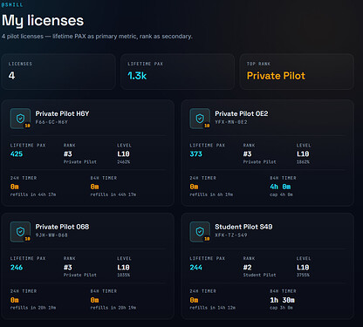Viewport: 363px width, 327px height.
Task: Click the 373 lifetime PAX value
Action: click(x=195, y=154)
